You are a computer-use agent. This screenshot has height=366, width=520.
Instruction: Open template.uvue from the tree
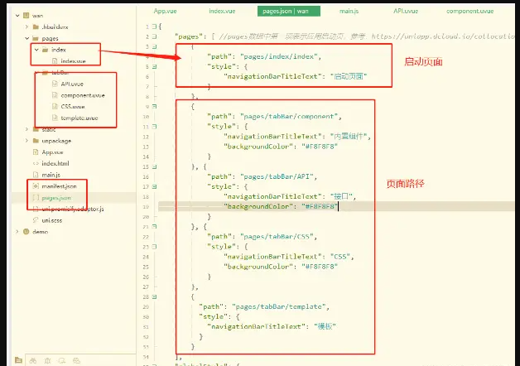(79, 118)
